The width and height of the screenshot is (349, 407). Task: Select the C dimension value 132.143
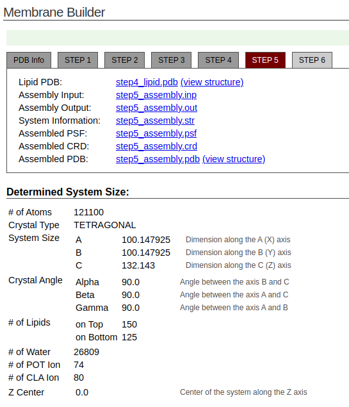pos(138,265)
